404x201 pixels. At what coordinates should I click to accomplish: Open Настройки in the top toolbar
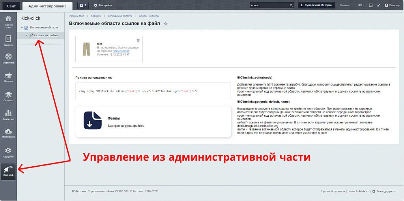pos(103,5)
